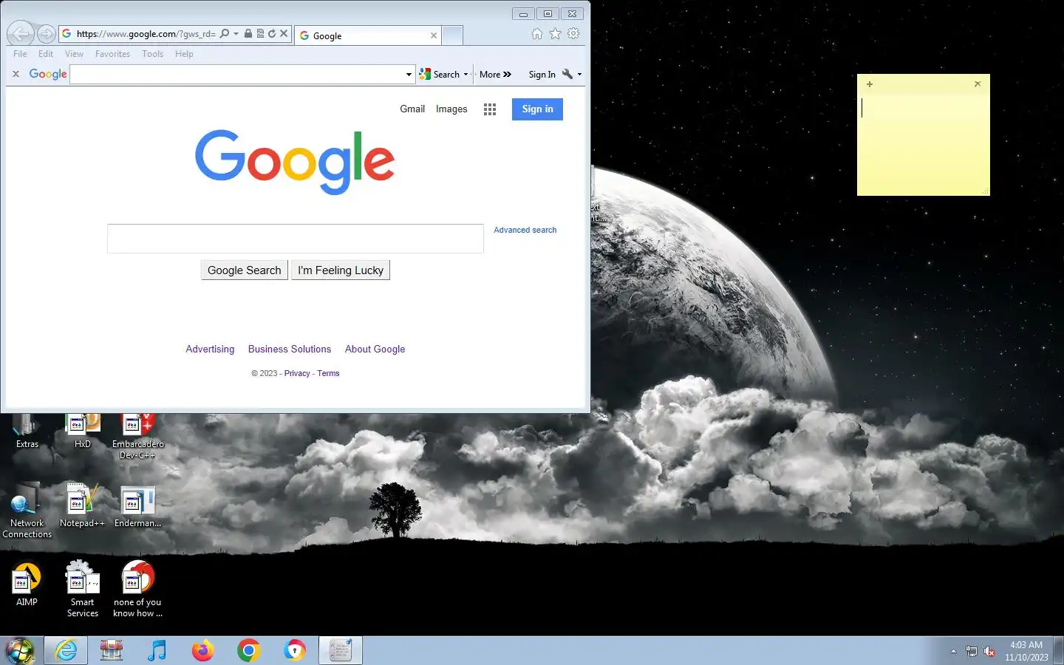
Task: Select the Enderman desktop icon
Action: (138, 505)
